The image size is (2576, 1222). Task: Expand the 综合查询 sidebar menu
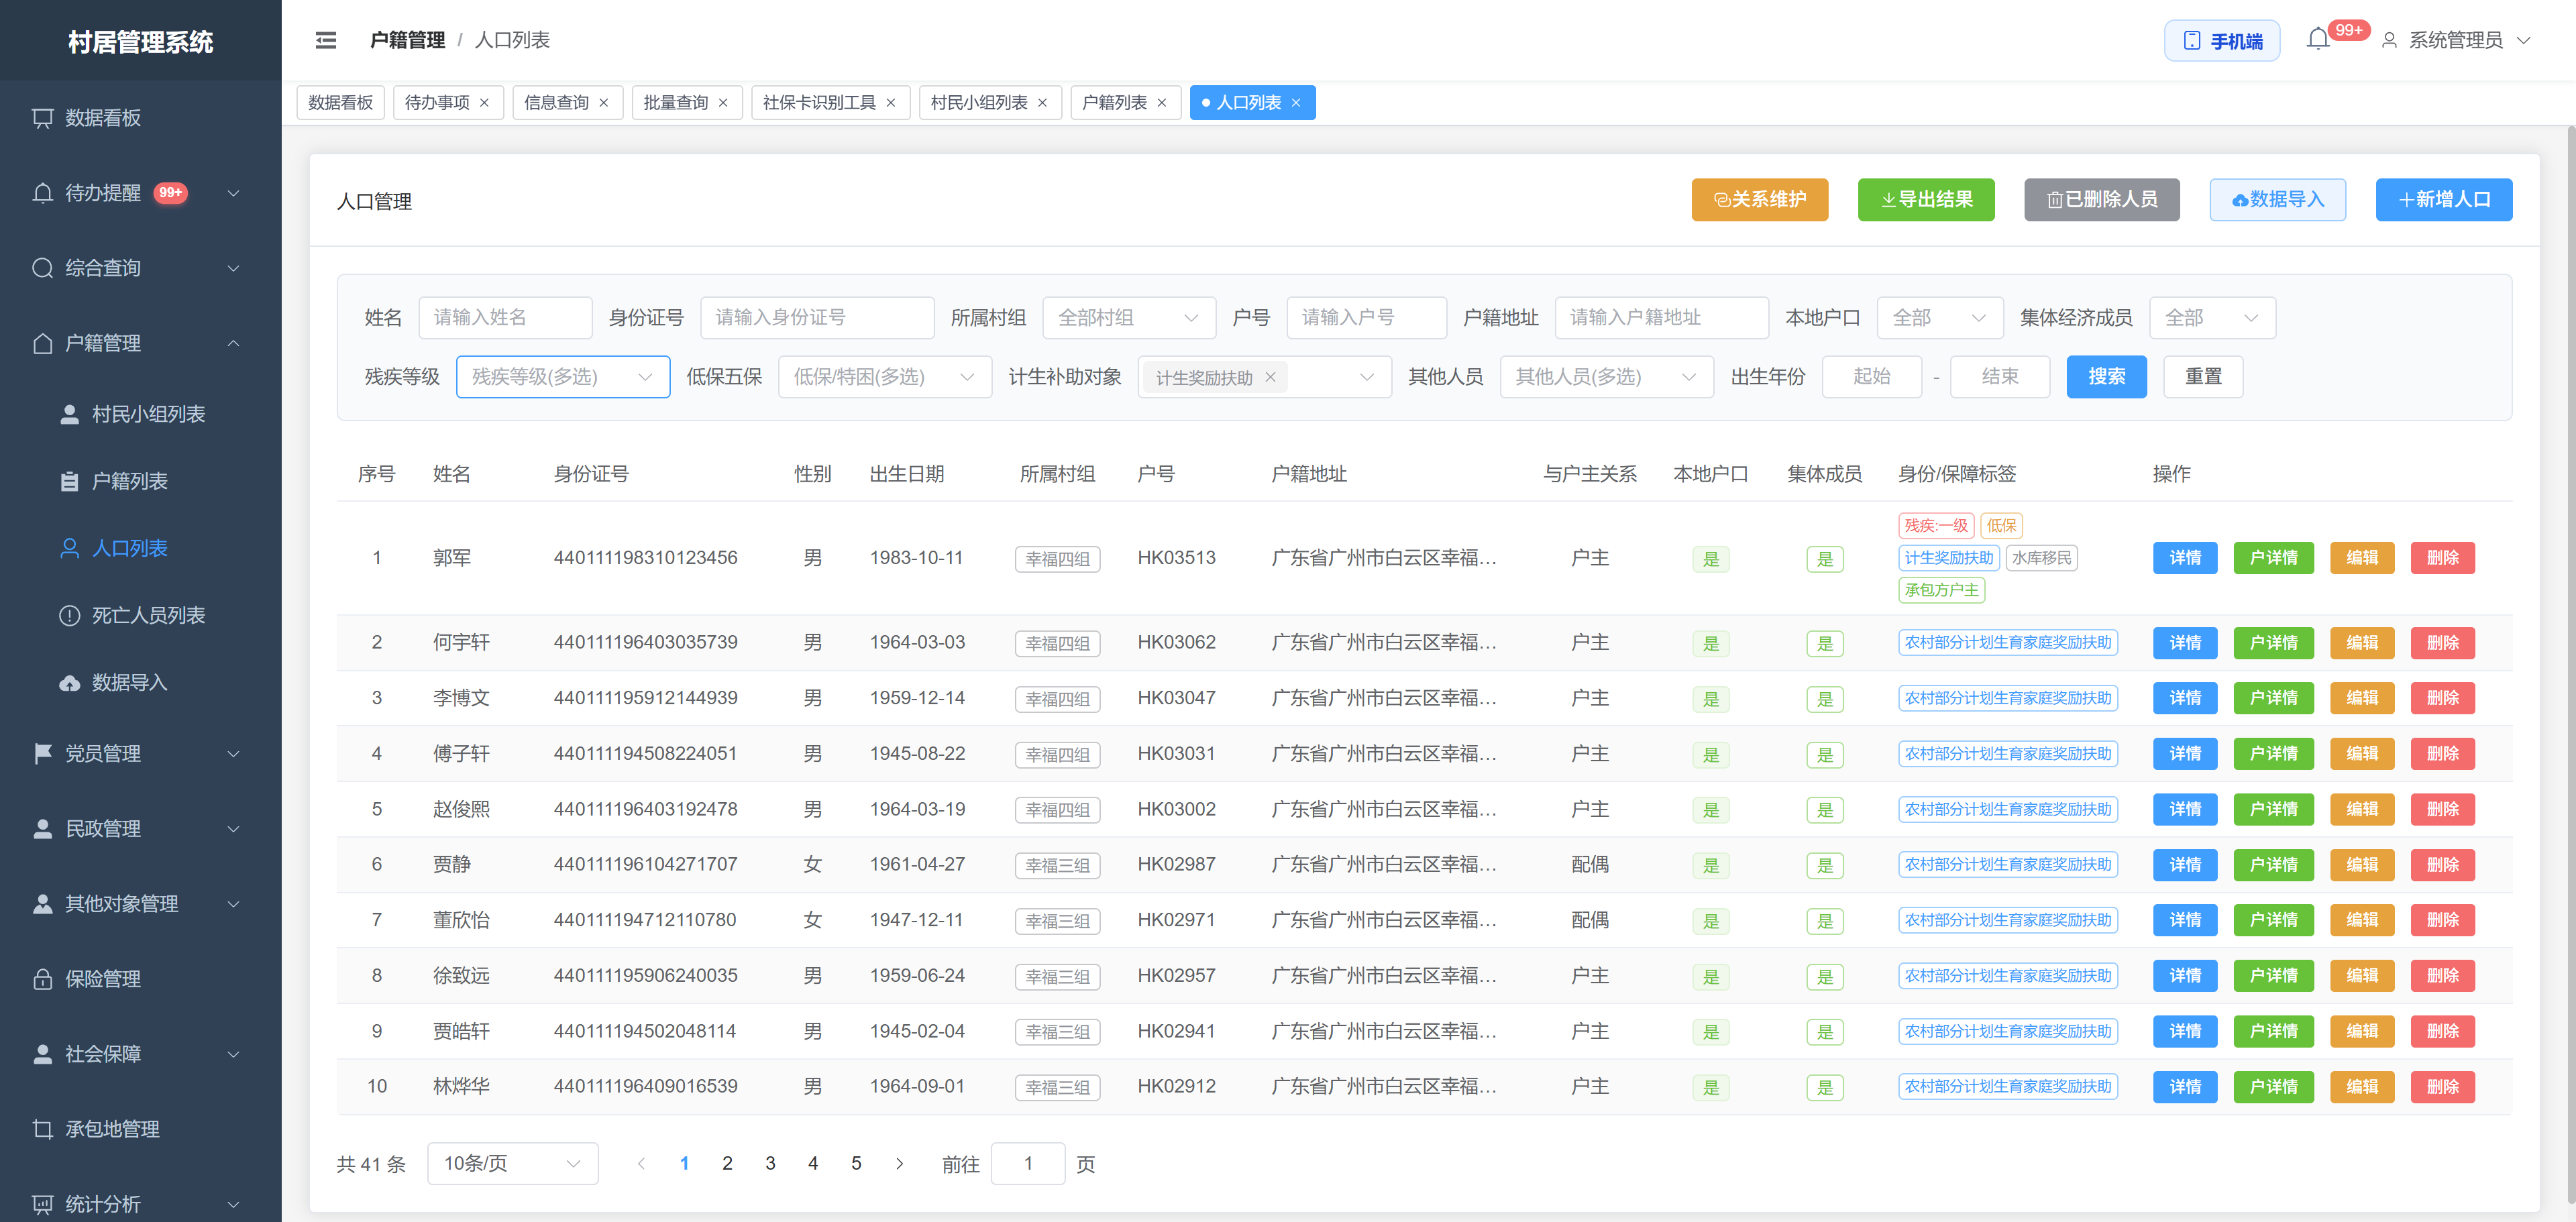click(141, 268)
